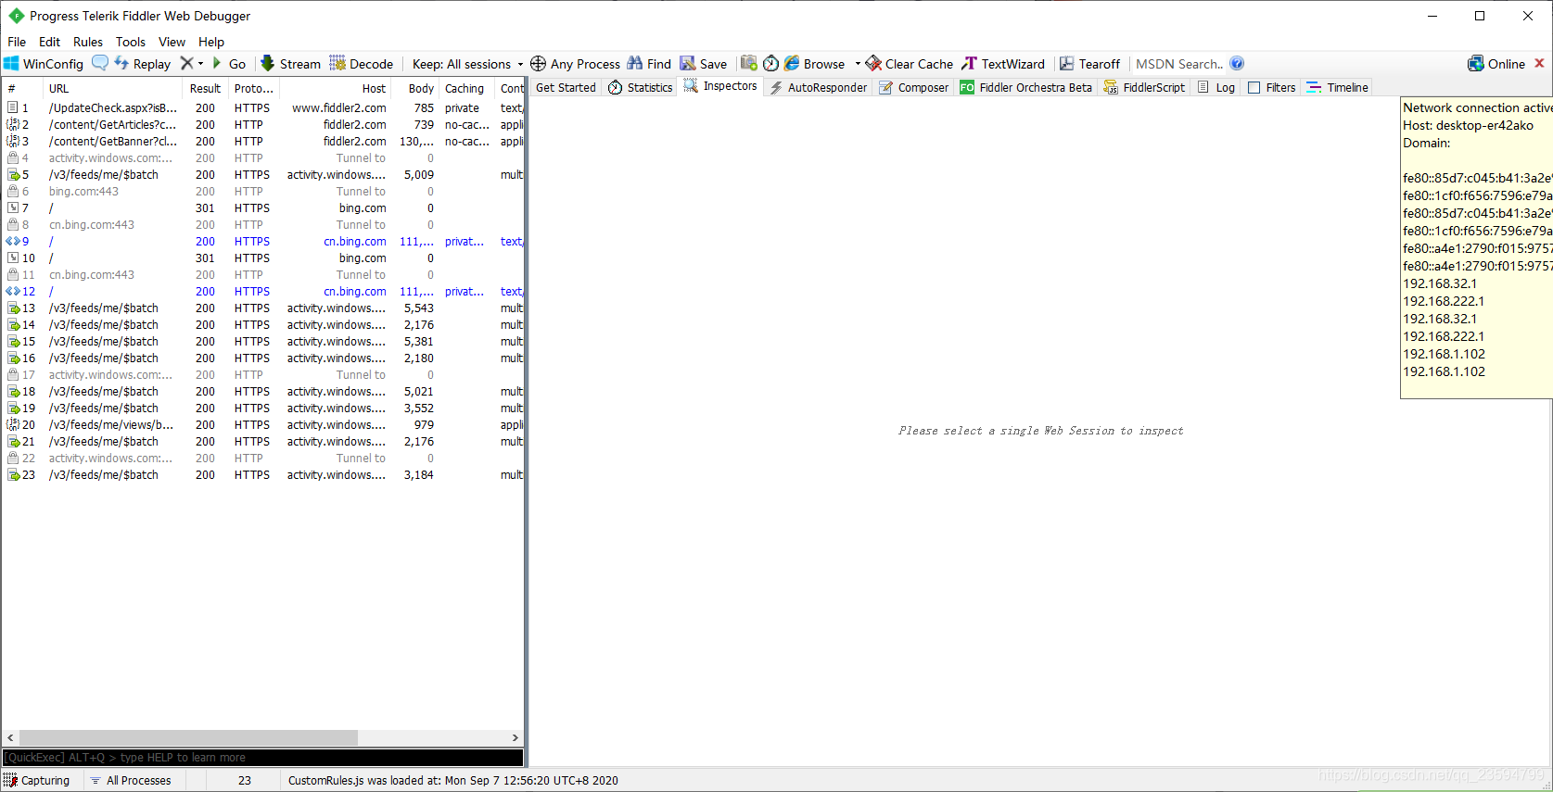Toggle Decode mode

tap(362, 64)
